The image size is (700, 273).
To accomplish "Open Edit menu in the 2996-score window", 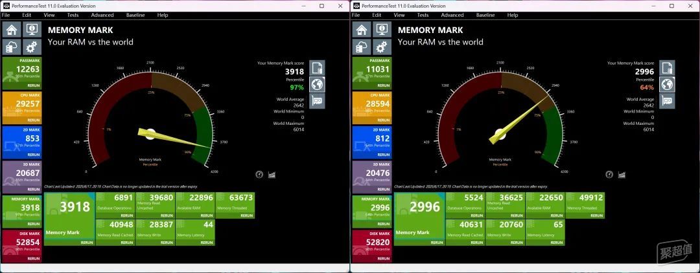I will [377, 15].
